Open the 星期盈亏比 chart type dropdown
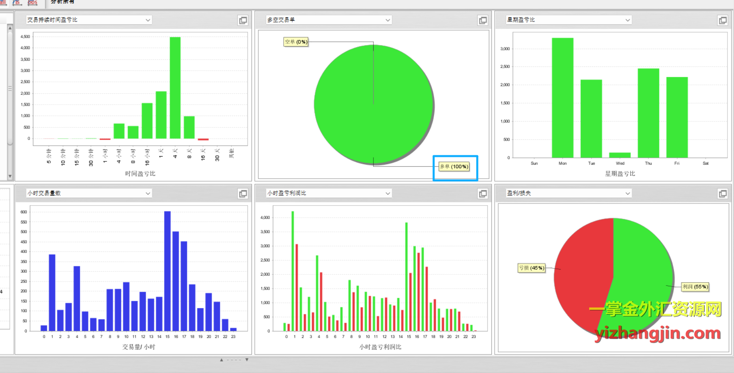 (627, 20)
